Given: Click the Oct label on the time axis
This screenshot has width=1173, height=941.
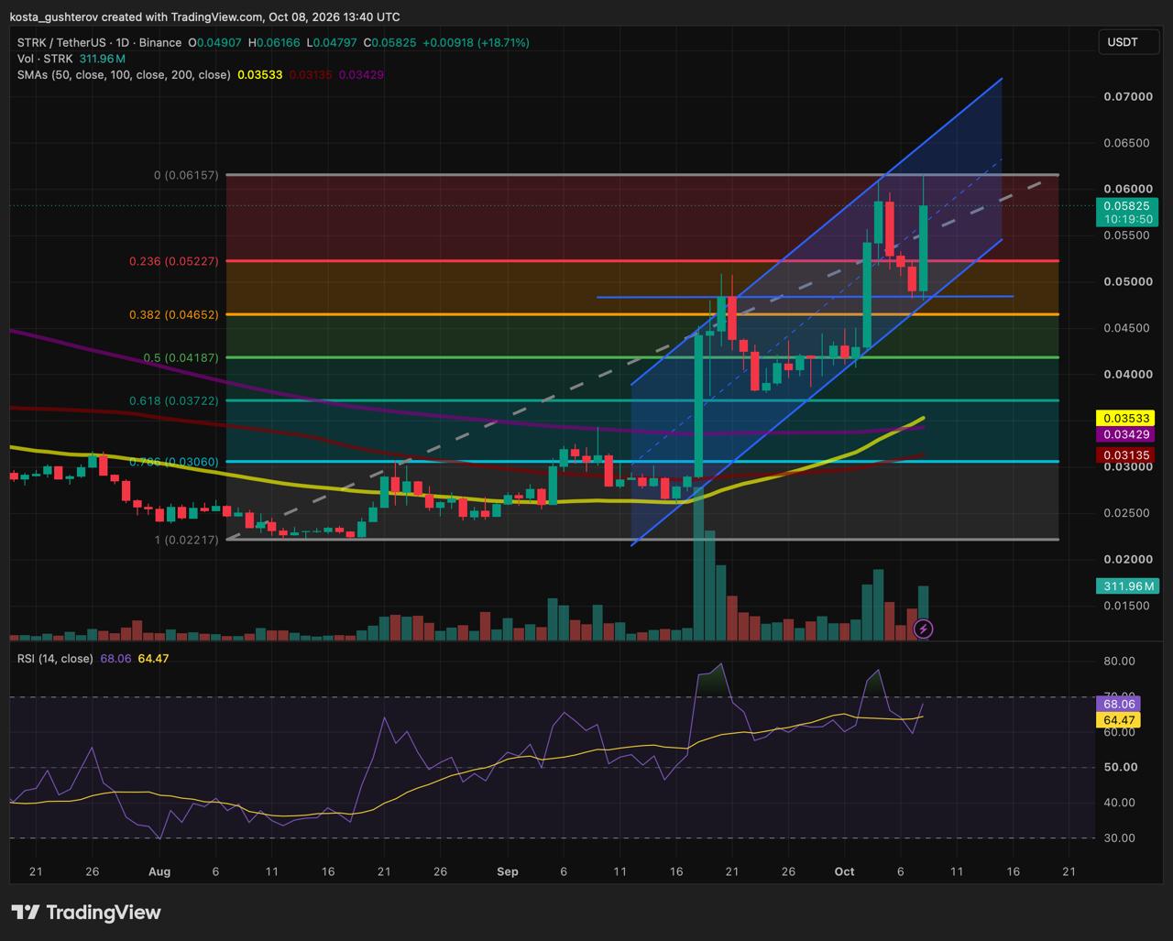Looking at the screenshot, I should pos(844,871).
